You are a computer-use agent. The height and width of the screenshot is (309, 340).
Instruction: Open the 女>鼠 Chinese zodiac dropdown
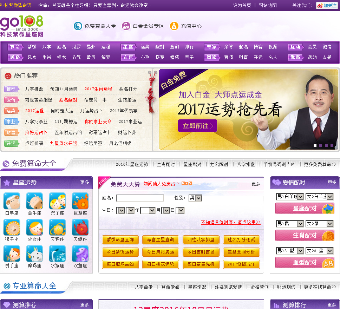pyautogui.click(x=319, y=224)
